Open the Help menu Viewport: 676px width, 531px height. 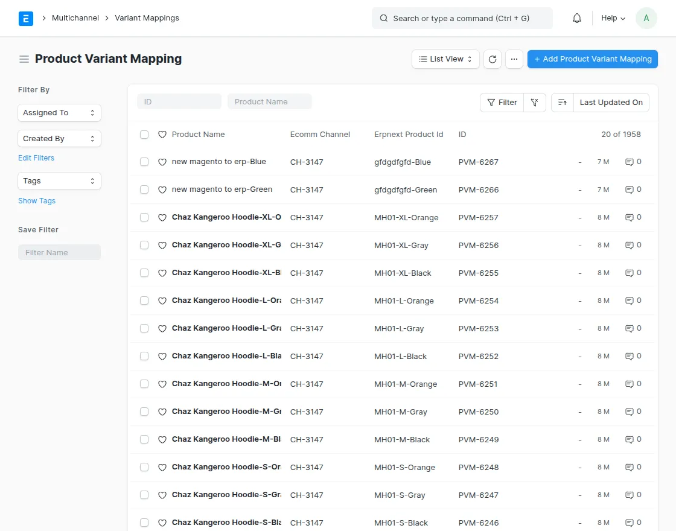pos(612,18)
